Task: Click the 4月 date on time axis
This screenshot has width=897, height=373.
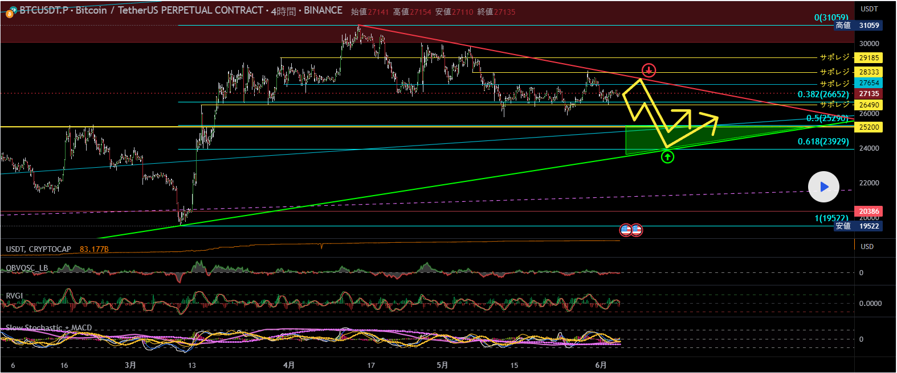Action: pyautogui.click(x=289, y=365)
